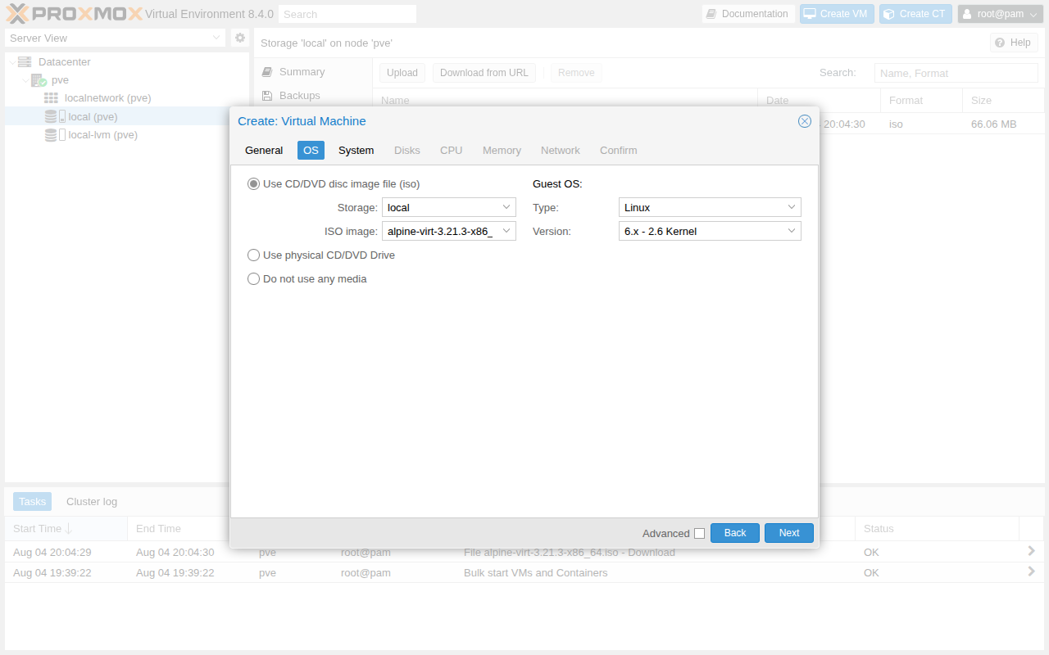Click the Backups floppy disk icon

pyautogui.click(x=266, y=96)
